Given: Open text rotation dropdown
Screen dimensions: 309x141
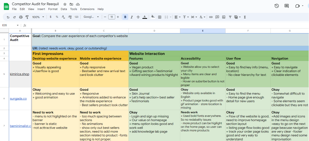Looking at the screenshot, I should pos(202,17).
